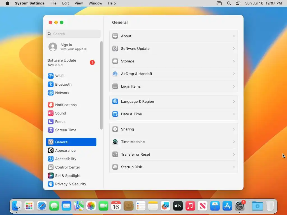Image resolution: width=287 pixels, height=215 pixels.
Task: Click the 'Storage' row label
Action: pyautogui.click(x=128, y=61)
